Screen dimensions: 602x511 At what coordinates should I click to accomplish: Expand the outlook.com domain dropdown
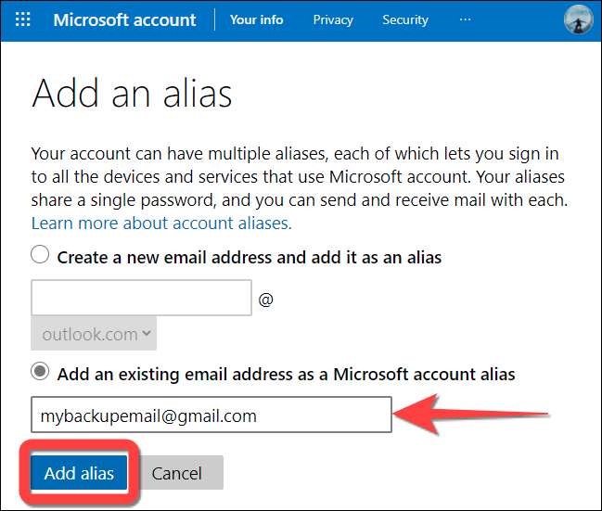[x=94, y=334]
